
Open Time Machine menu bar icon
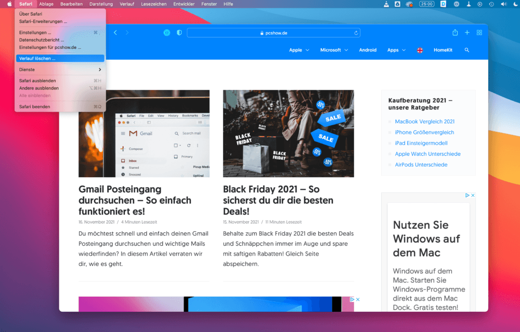click(x=491, y=4)
